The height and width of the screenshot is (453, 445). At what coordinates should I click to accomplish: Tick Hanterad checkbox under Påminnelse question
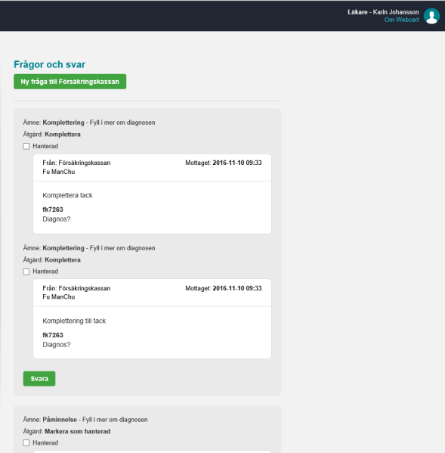[26, 442]
